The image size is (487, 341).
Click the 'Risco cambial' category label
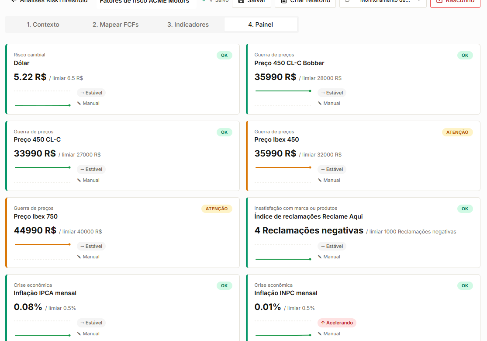(x=30, y=55)
